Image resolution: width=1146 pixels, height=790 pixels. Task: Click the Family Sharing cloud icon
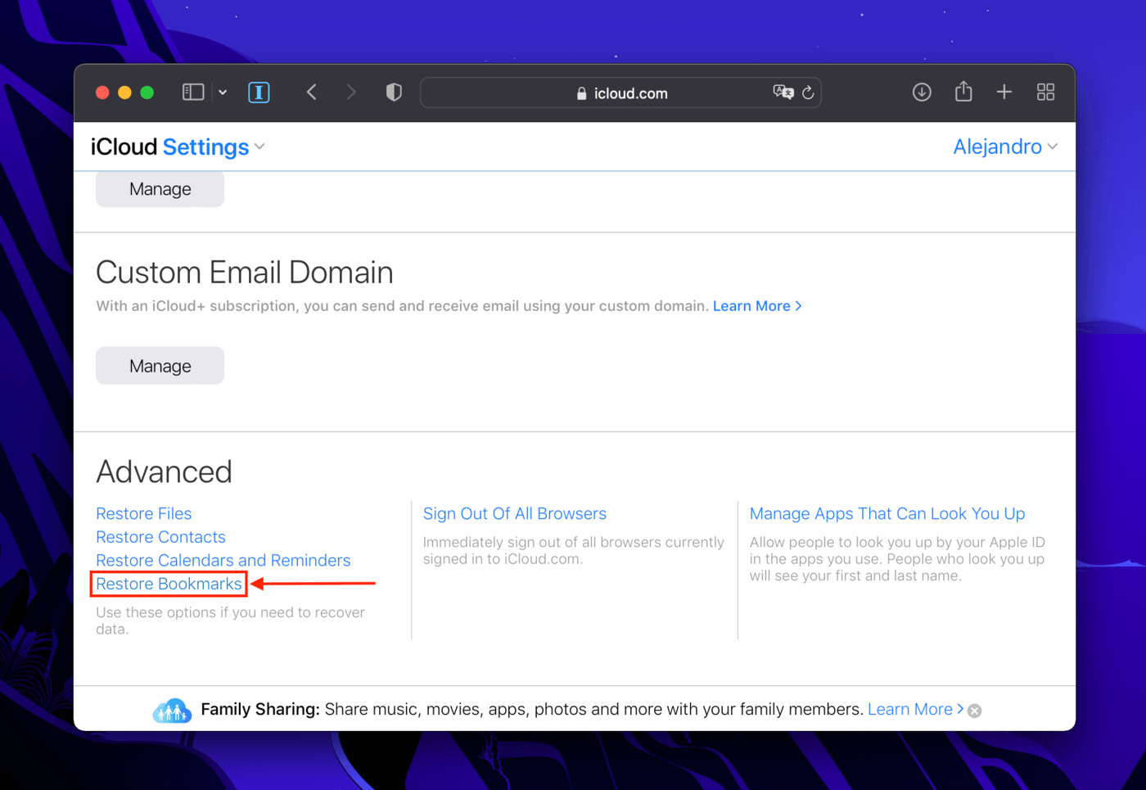(x=172, y=710)
